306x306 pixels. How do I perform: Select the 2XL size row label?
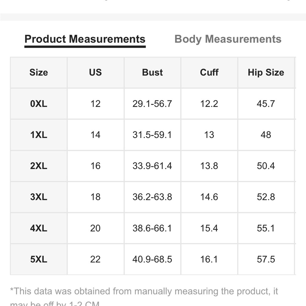pyautogui.click(x=39, y=166)
